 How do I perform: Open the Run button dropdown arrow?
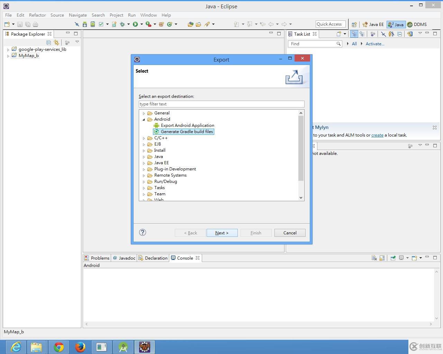pyautogui.click(x=141, y=24)
